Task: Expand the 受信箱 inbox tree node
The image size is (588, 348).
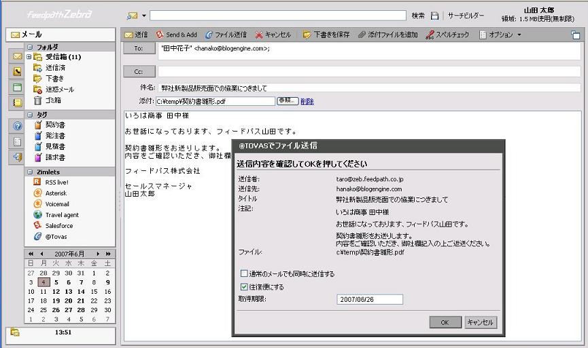Action: click(x=29, y=57)
